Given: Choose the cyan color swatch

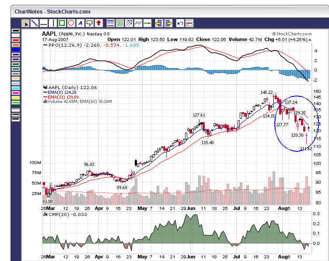Looking at the screenshot, I should coord(16,88).
